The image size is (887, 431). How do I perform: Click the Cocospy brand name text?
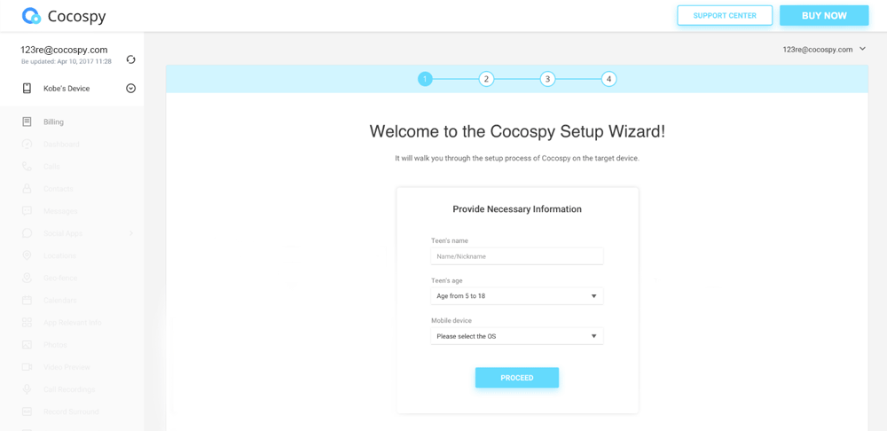pos(76,16)
